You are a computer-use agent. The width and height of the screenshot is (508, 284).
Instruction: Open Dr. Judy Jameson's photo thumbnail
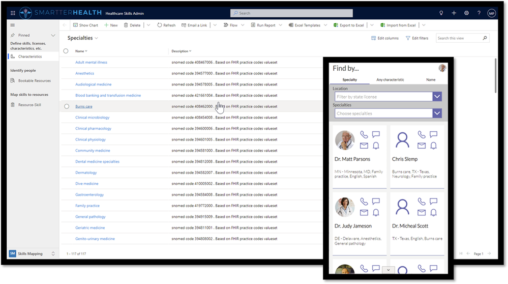[344, 207]
